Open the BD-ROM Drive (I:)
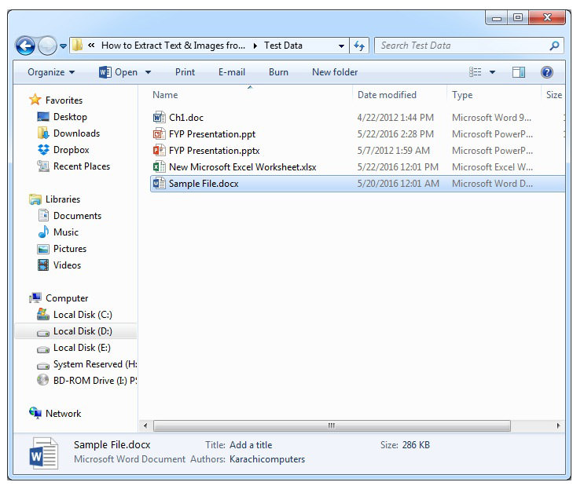584x493 pixels. coord(95,381)
